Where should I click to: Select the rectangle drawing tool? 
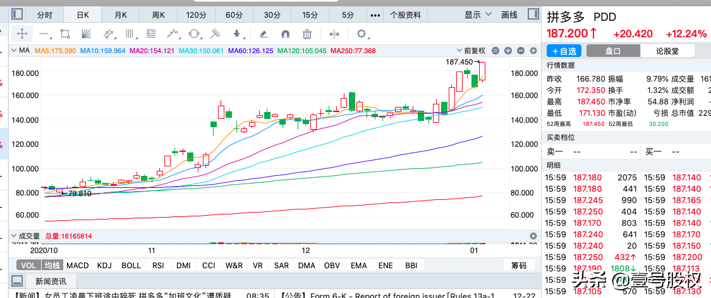tap(65, 34)
